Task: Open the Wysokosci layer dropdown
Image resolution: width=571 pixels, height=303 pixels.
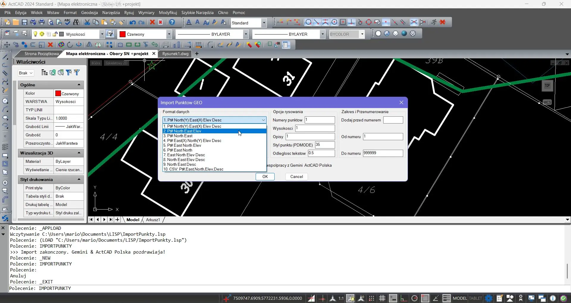Action: 102,34
